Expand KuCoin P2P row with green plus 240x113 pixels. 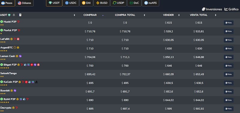pos(2,82)
